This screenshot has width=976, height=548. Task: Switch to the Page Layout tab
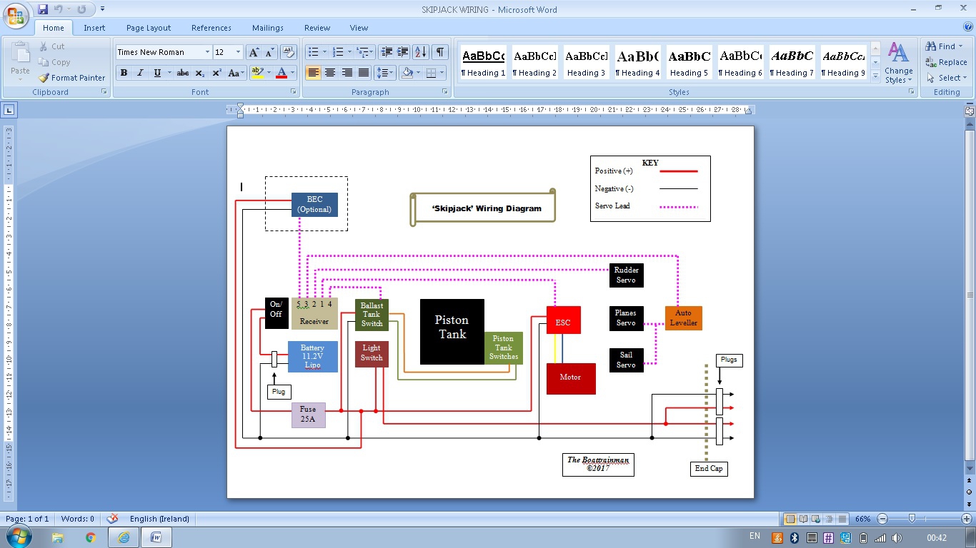[149, 28]
